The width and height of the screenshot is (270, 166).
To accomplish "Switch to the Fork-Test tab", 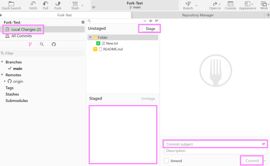I will 65,15.
